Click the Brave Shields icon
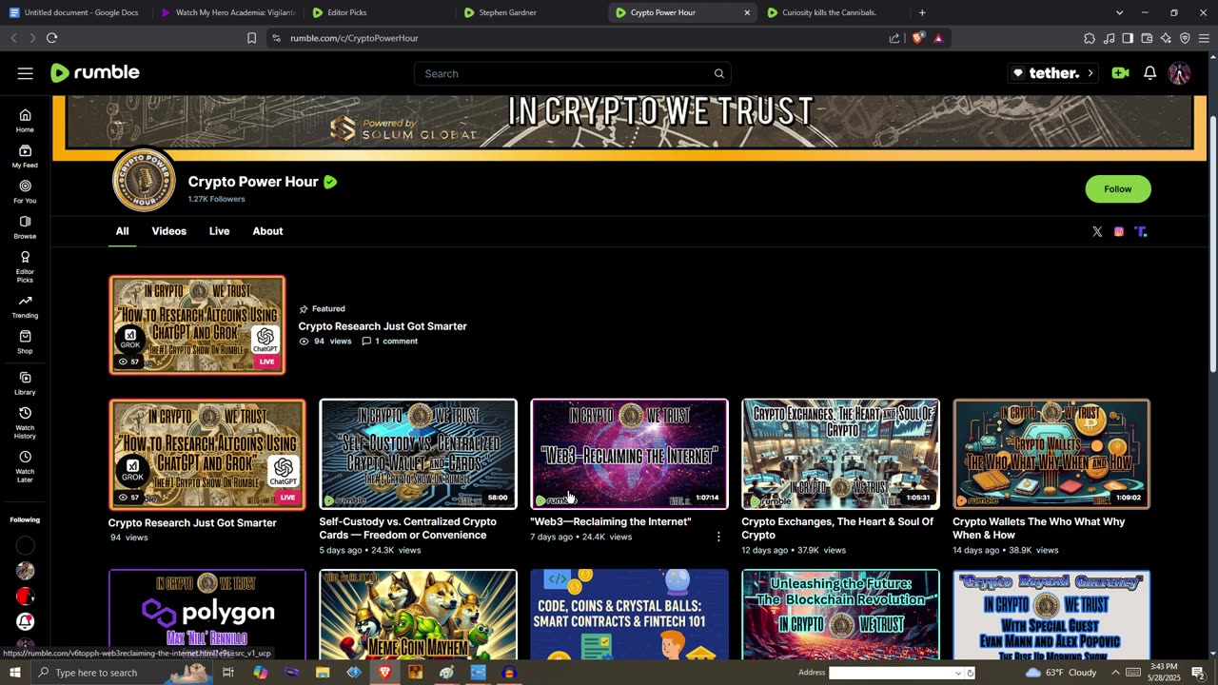The image size is (1218, 685). pyautogui.click(x=917, y=38)
